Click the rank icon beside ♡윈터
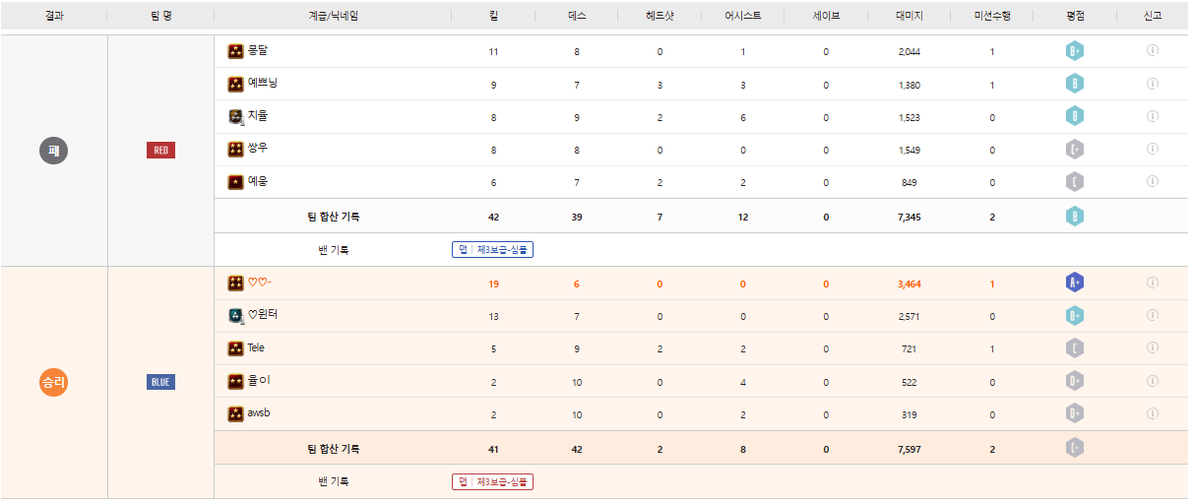Viewport: 1194px width, 503px height. coord(235,316)
